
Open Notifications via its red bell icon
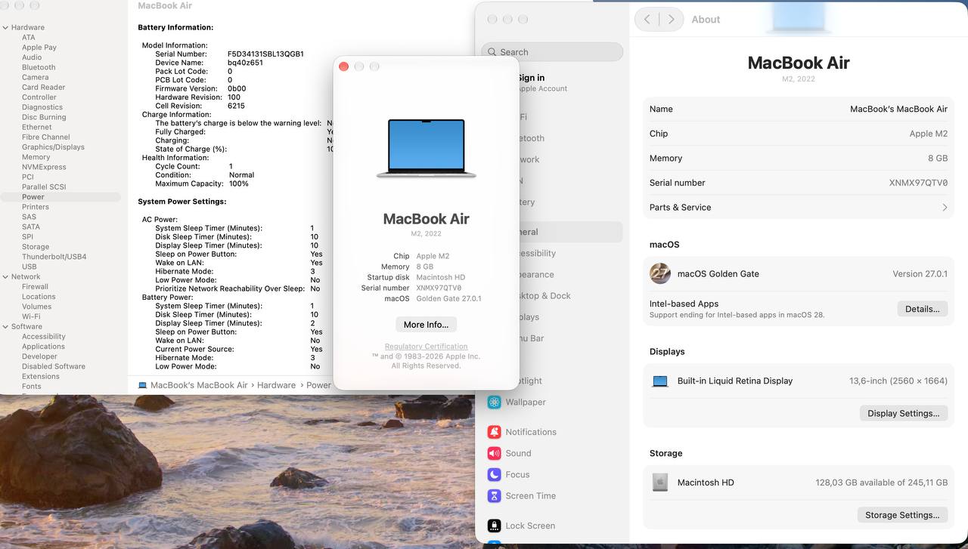click(x=495, y=432)
